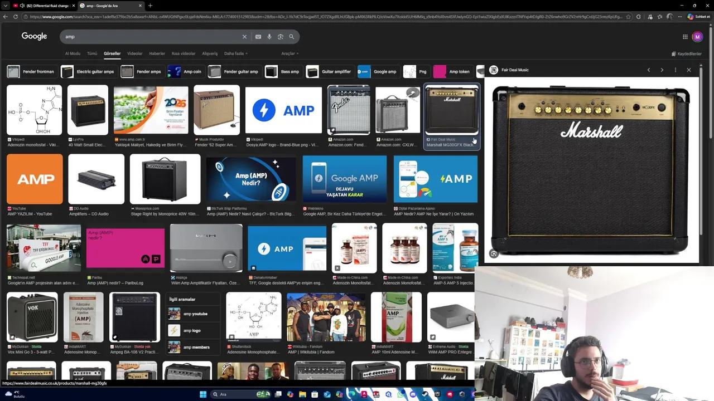Image resolution: width=714 pixels, height=401 pixels.
Task: Expand the Daha fazla dropdown
Action: click(x=236, y=53)
